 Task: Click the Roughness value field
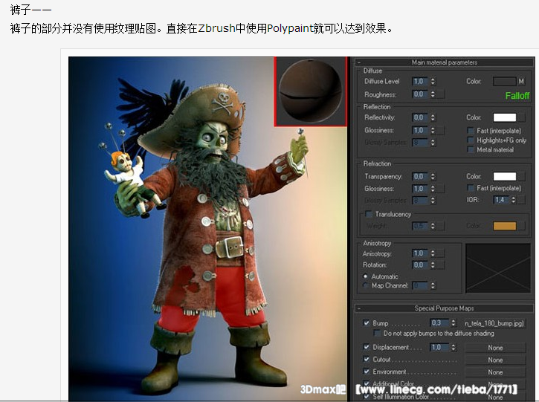[420, 94]
